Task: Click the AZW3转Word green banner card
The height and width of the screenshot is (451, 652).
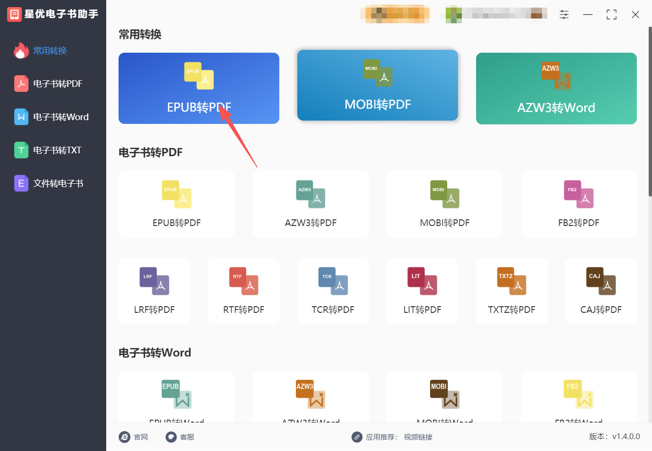Action: 556,88
